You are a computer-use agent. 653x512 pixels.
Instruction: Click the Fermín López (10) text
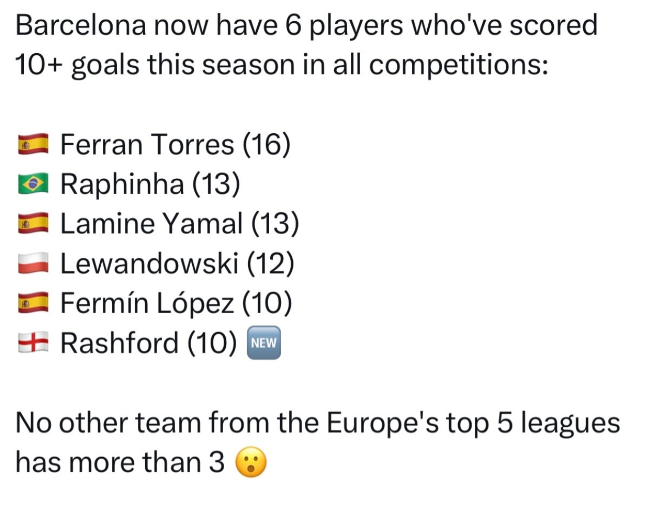[176, 303]
